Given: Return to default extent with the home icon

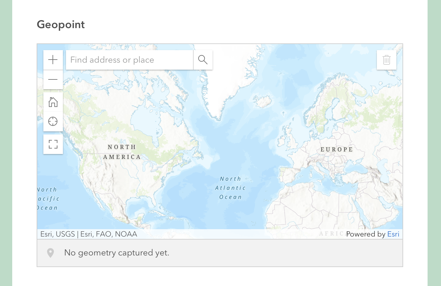Looking at the screenshot, I should 53,102.
